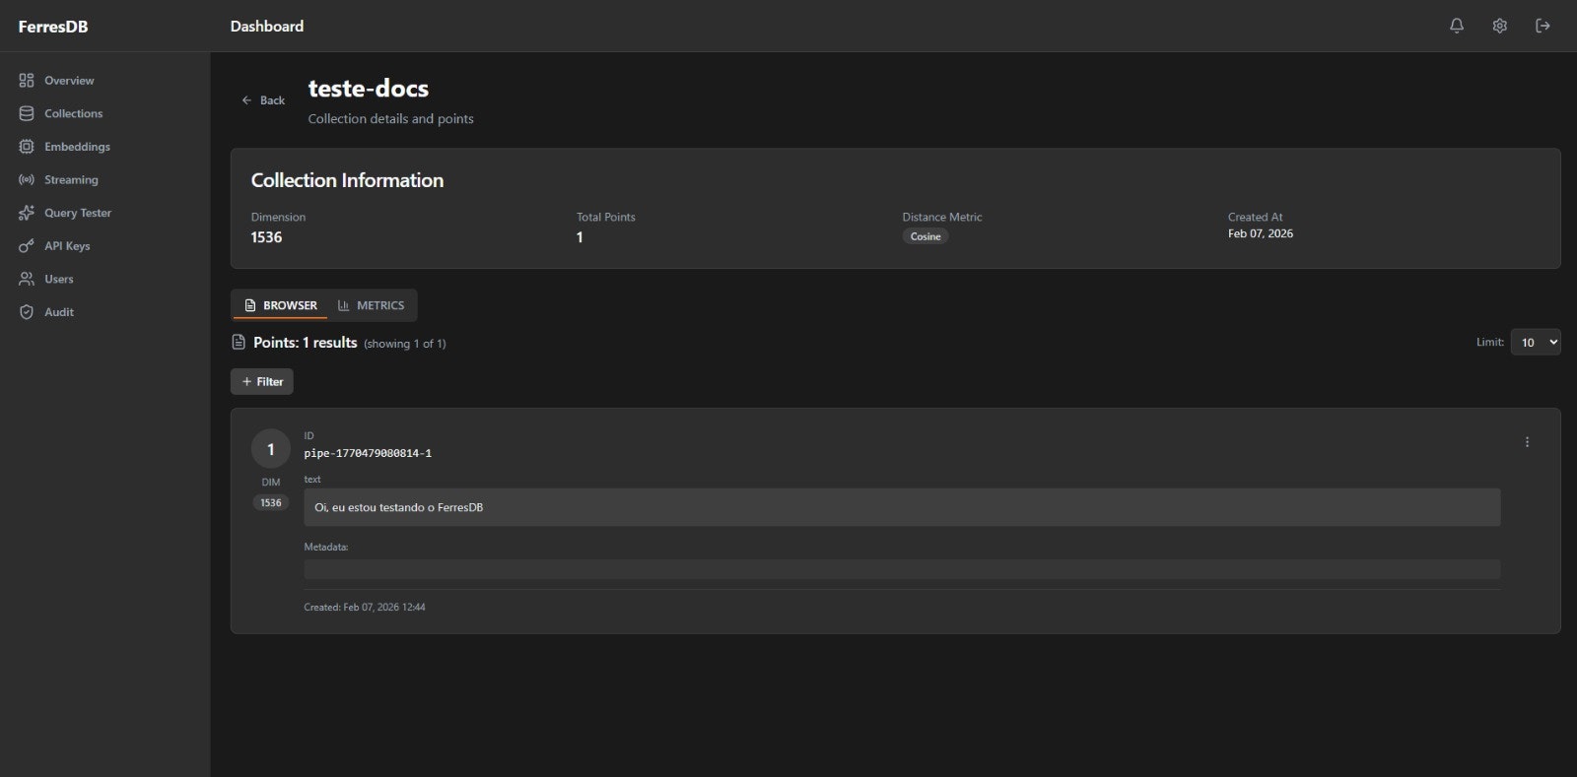Click the Audit shield icon
Viewport: 1577px width, 777px height.
click(x=27, y=312)
